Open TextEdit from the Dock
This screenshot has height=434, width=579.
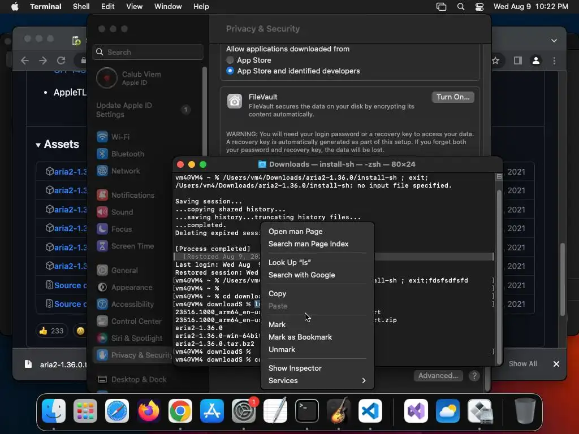(x=275, y=411)
